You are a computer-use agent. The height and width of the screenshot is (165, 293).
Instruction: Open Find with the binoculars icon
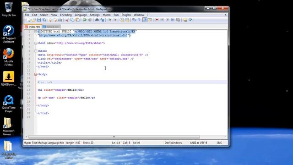coord(97,20)
